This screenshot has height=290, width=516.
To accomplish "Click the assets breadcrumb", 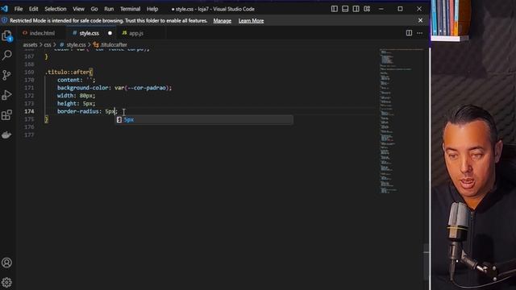I will (30, 45).
